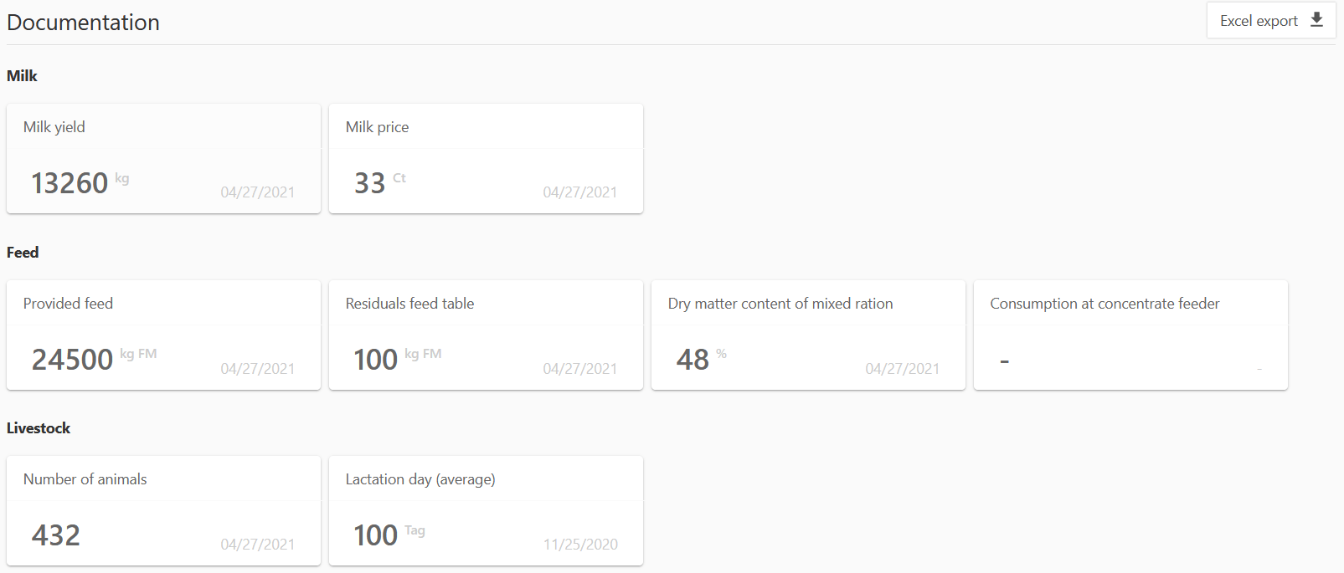Click the Lactation day (average) card
The height and width of the screenshot is (573, 1344).
(486, 511)
